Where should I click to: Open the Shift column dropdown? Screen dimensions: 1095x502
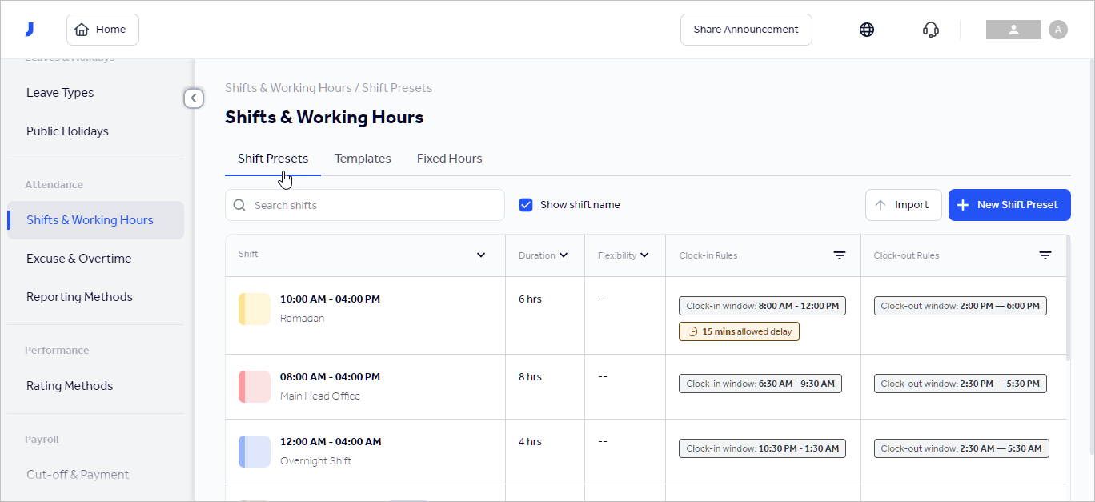480,255
